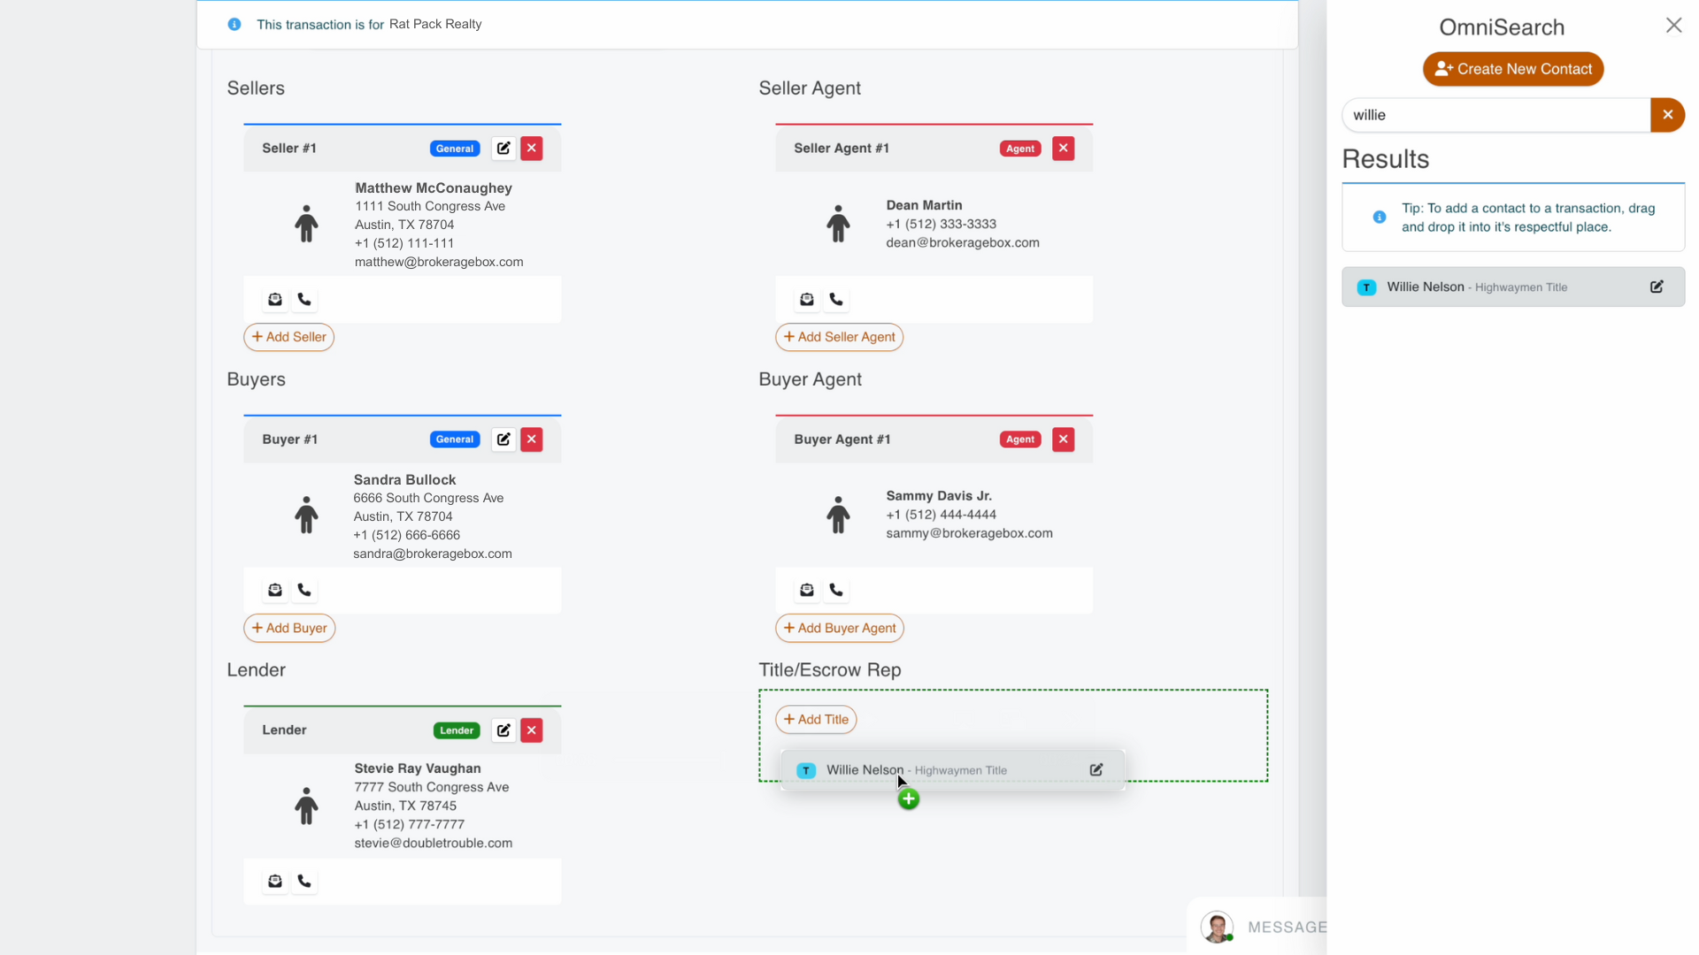The image size is (1699, 955).
Task: Click the phone icon under Sammy Davis Jr.
Action: click(836, 590)
